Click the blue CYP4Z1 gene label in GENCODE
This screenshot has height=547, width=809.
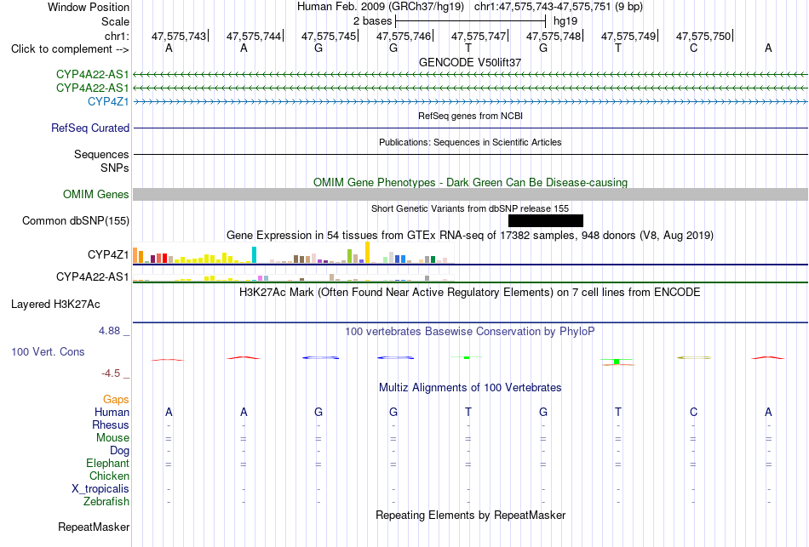(108, 101)
